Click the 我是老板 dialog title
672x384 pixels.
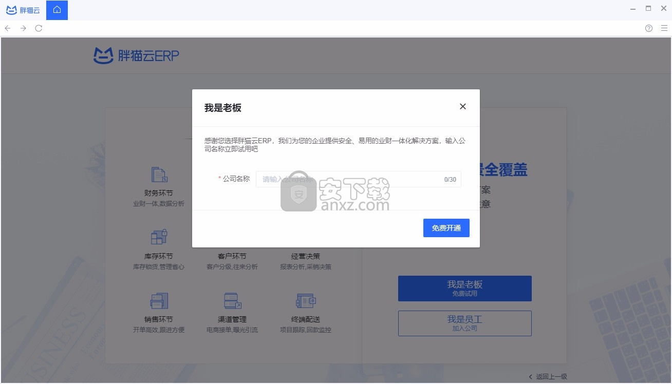[x=223, y=108]
